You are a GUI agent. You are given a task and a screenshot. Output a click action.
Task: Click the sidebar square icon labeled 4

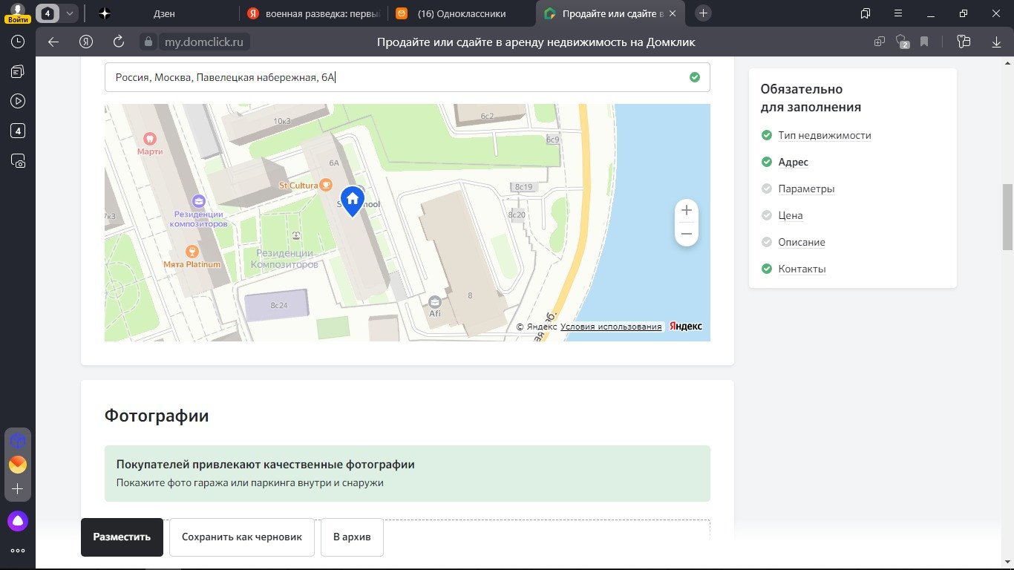click(18, 131)
